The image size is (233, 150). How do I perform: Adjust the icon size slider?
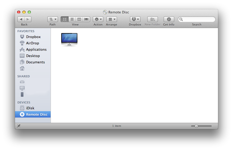(x=196, y=126)
